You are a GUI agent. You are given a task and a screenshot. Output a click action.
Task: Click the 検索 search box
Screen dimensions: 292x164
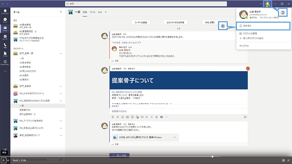pyautogui.click(x=146, y=4)
